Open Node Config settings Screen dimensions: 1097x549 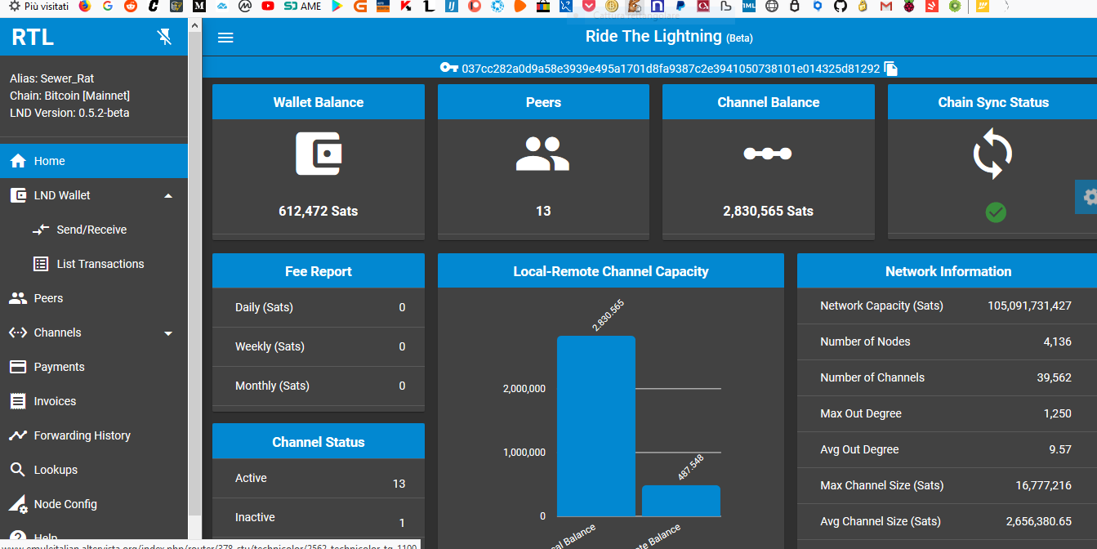point(68,504)
